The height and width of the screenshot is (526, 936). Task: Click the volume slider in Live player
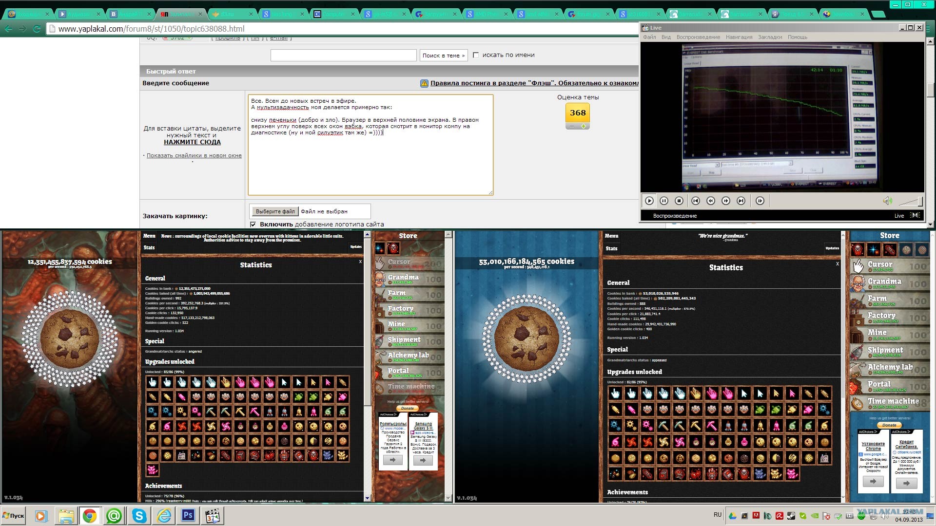tap(910, 201)
